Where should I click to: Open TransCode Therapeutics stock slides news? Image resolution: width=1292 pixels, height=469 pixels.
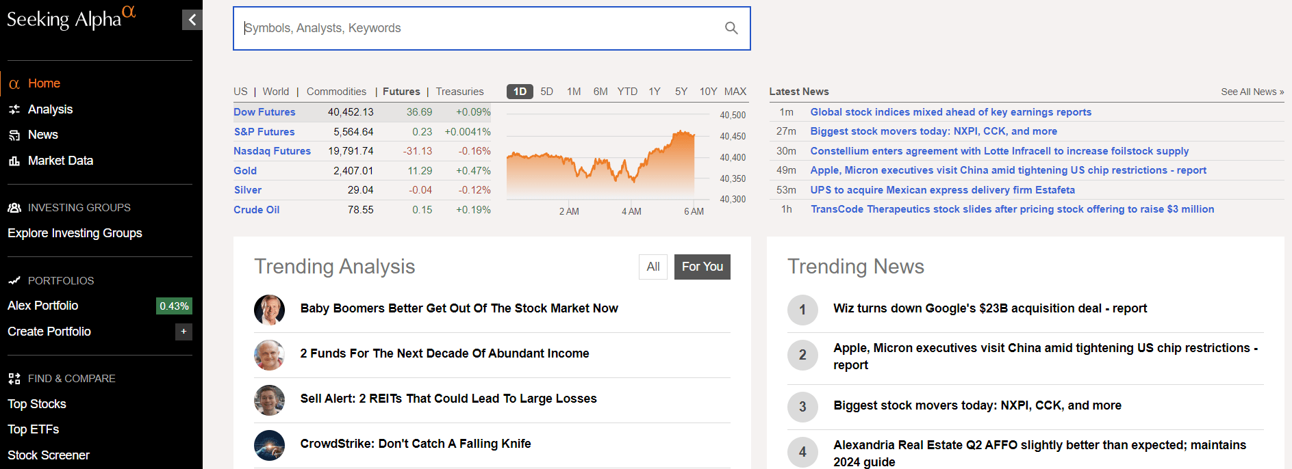coord(1012,209)
